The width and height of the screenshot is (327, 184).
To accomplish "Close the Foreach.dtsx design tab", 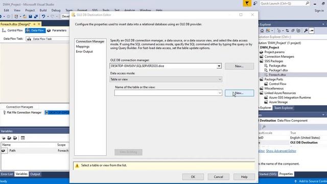I will pyautogui.click(x=39, y=24).
